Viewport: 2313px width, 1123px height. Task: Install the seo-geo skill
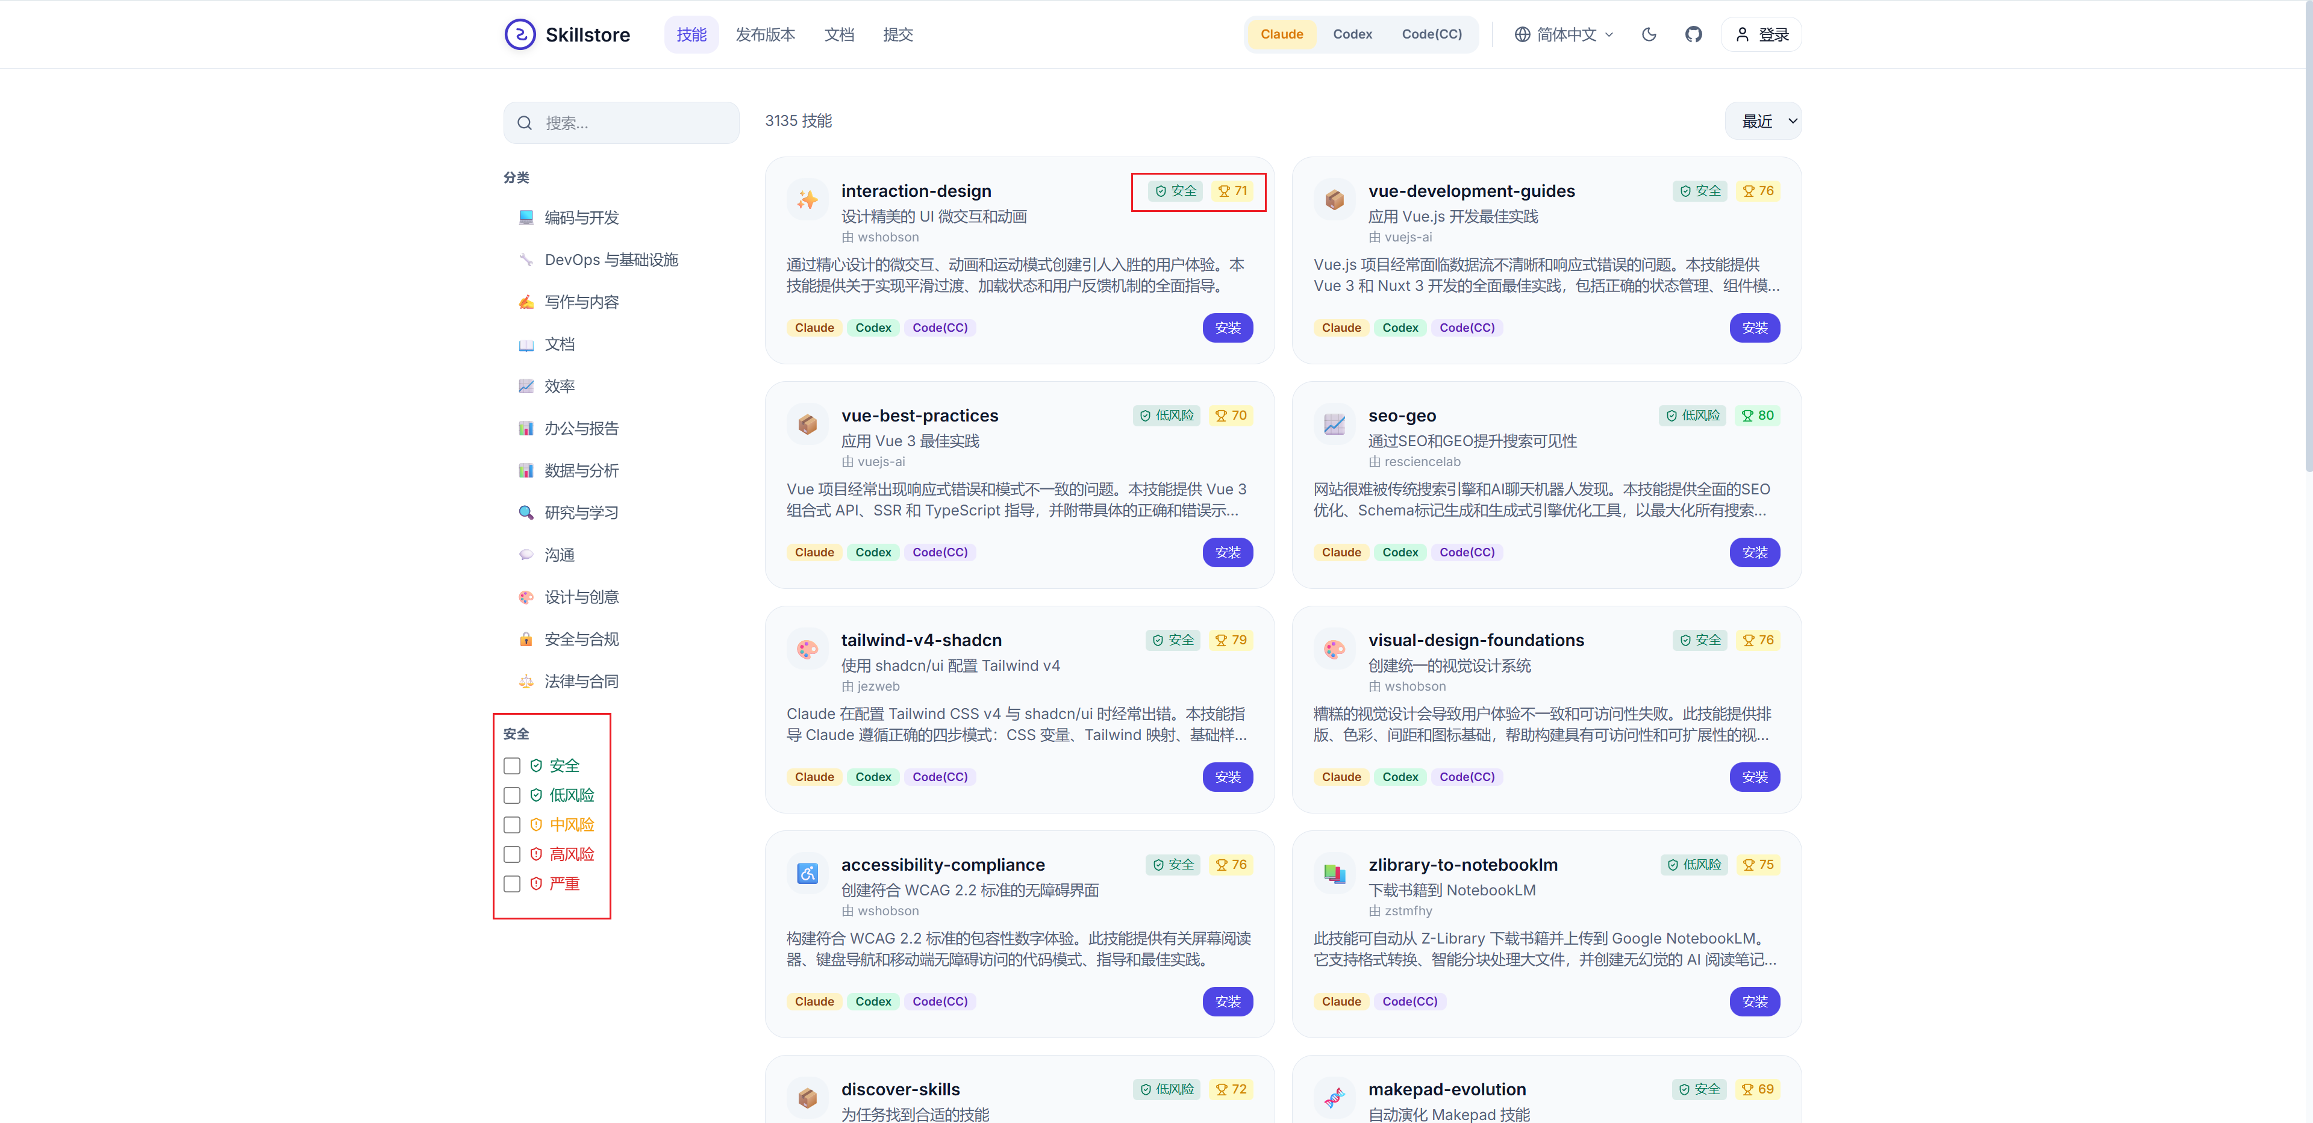pyautogui.click(x=1755, y=553)
